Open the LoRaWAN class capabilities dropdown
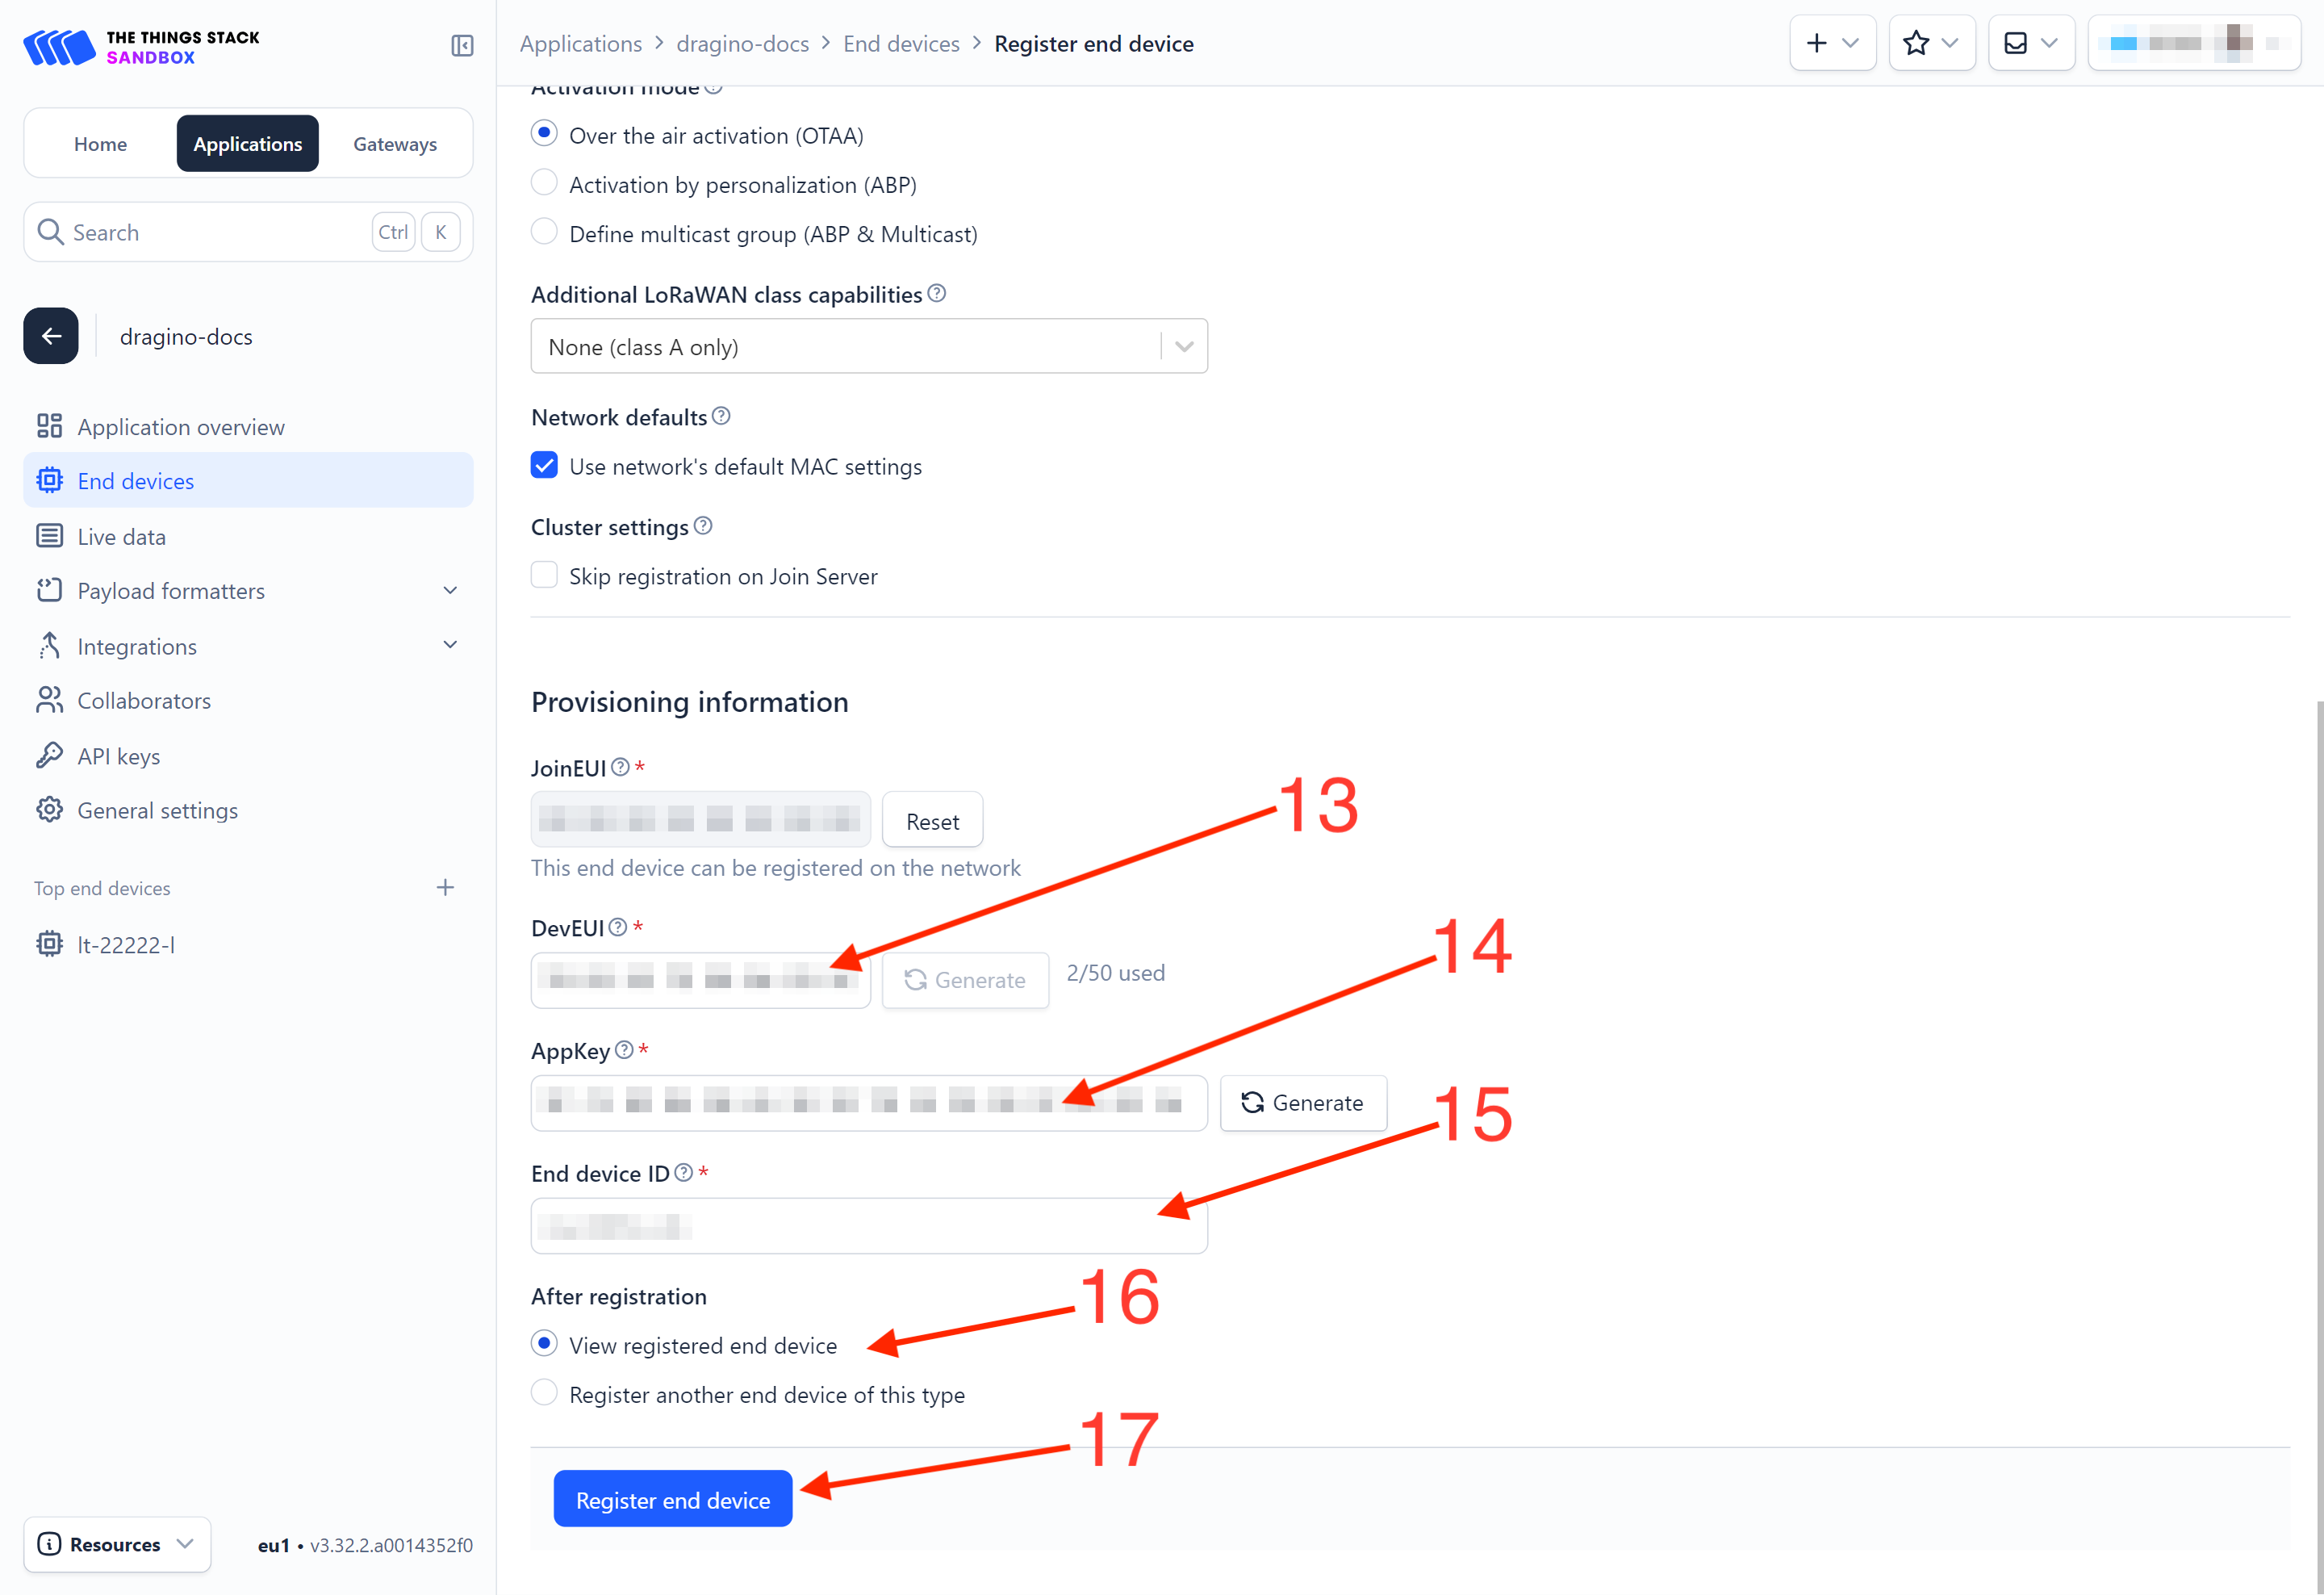 click(x=869, y=346)
